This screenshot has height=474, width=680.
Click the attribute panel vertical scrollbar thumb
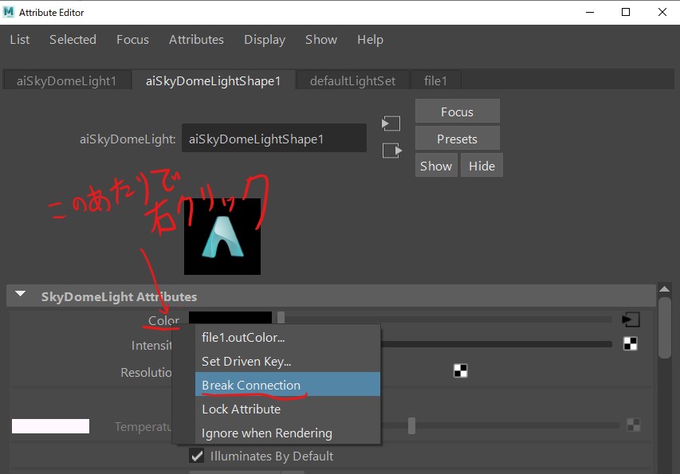pos(664,327)
